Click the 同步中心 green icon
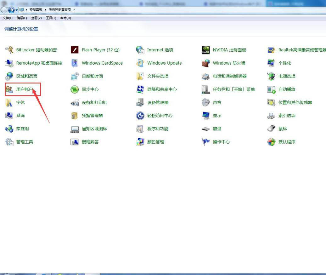The height and width of the screenshot is (275, 326). click(x=75, y=89)
